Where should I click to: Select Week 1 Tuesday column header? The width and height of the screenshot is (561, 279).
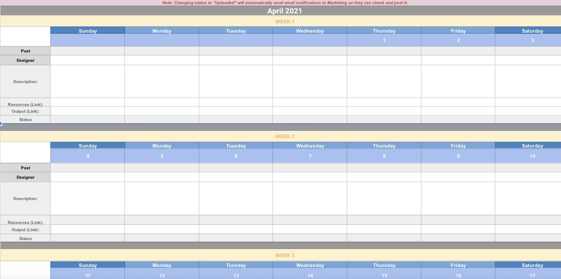pyautogui.click(x=236, y=31)
